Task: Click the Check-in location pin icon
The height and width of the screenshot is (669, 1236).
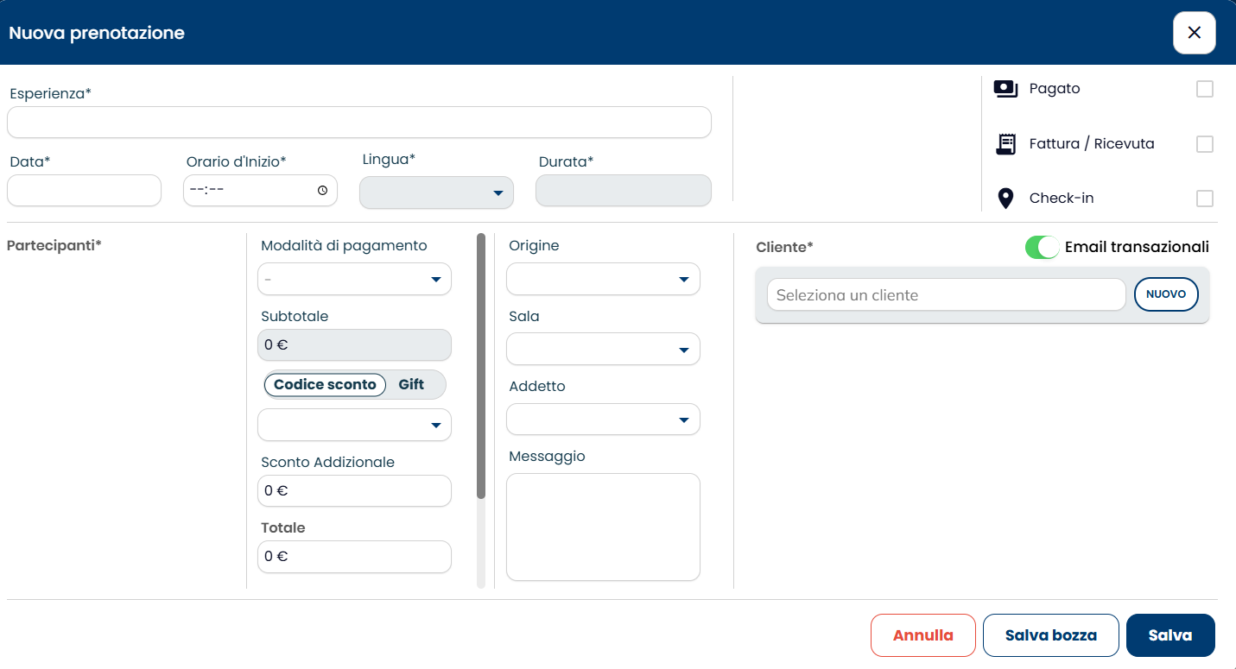Action: click(1005, 199)
